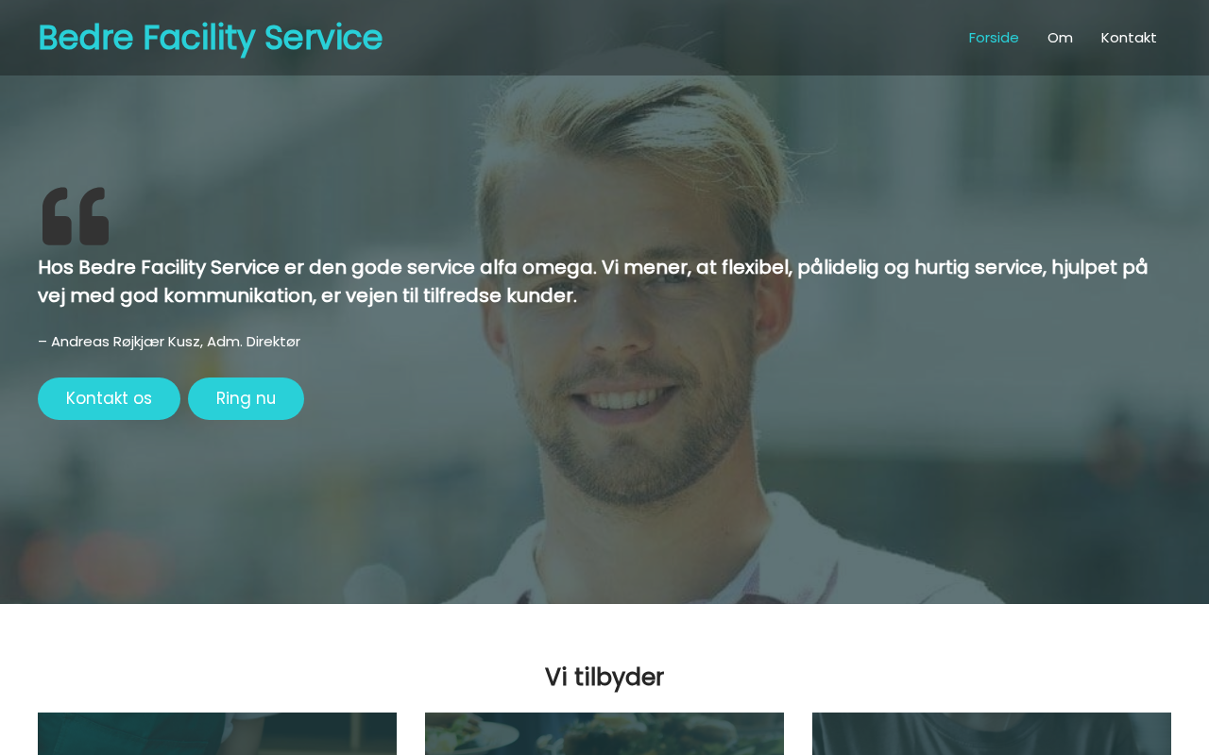This screenshot has height=755, width=1209.
Task: Open the dark gray service card image
Action: click(x=992, y=734)
